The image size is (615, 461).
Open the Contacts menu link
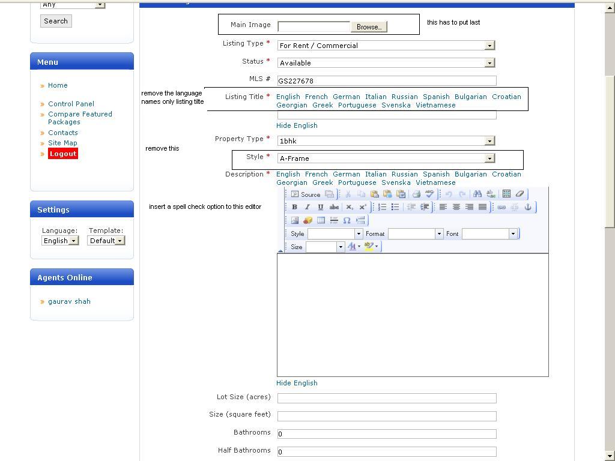(x=62, y=133)
